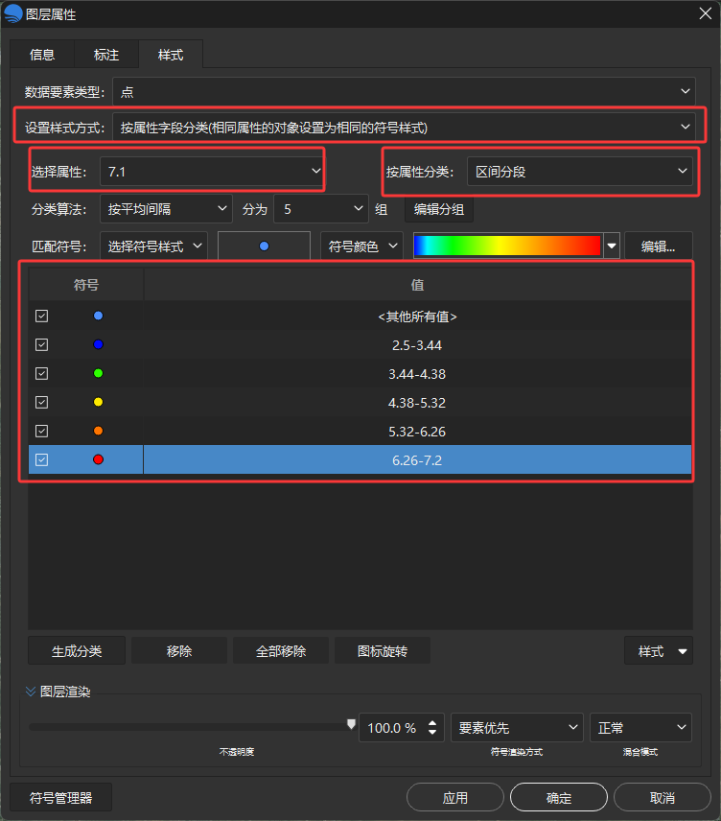Toggle checkbox for 3.44-4.38 row
This screenshot has height=821, width=721.
42,374
